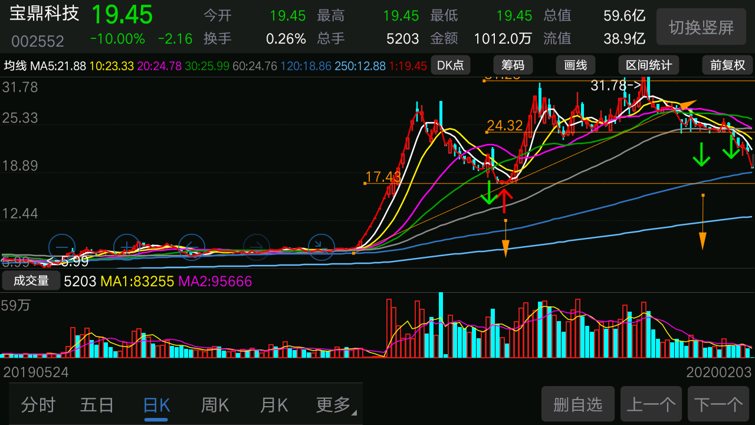Switch to portrait with 切换竖屏

tap(701, 27)
